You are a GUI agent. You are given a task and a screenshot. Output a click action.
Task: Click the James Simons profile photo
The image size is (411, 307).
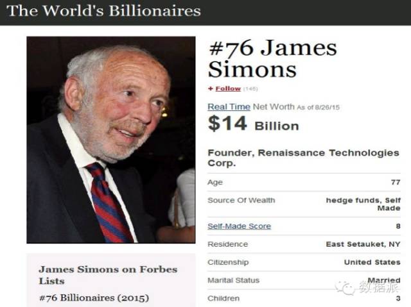pos(111,140)
